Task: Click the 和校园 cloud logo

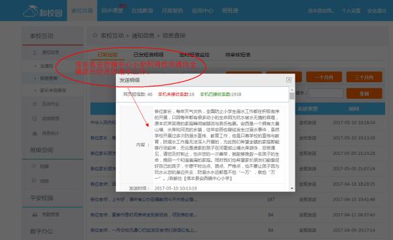Action: pyautogui.click(x=43, y=11)
